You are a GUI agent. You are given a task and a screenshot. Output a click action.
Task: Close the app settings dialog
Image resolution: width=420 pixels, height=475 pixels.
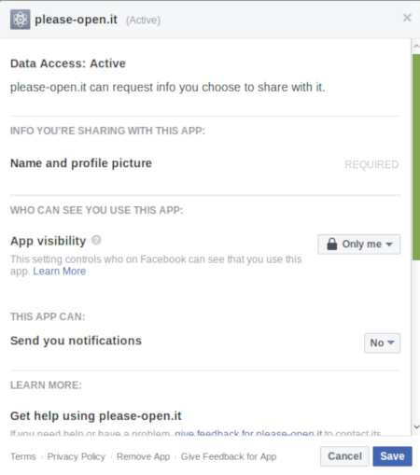[407, 18]
